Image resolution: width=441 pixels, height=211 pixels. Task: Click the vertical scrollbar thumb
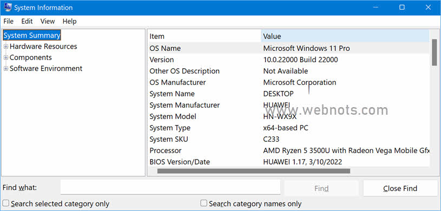435,52
